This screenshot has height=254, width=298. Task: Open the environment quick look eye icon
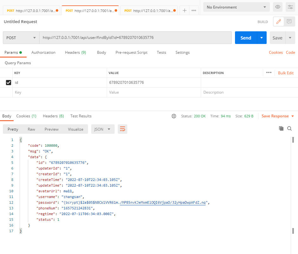[278, 7]
